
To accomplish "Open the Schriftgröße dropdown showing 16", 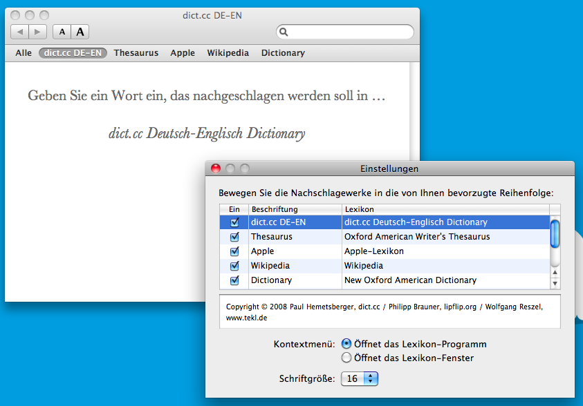I will click(360, 378).
